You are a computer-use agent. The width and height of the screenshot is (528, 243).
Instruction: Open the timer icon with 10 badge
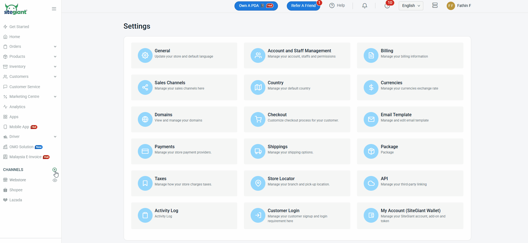click(x=387, y=6)
